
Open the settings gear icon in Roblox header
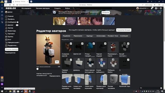(161, 8)
